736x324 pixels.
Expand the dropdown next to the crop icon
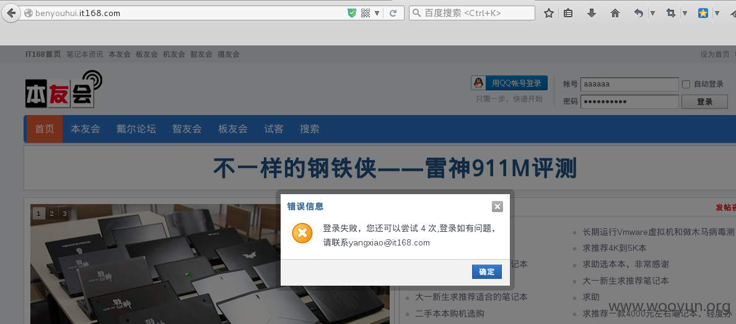pyautogui.click(x=685, y=13)
